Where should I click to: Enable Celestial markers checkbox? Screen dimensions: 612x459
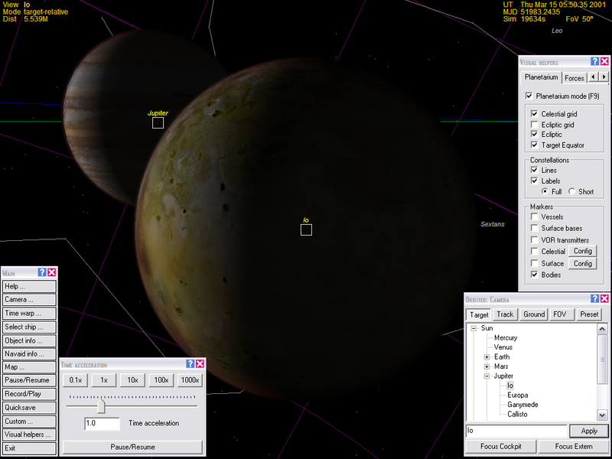coord(535,252)
